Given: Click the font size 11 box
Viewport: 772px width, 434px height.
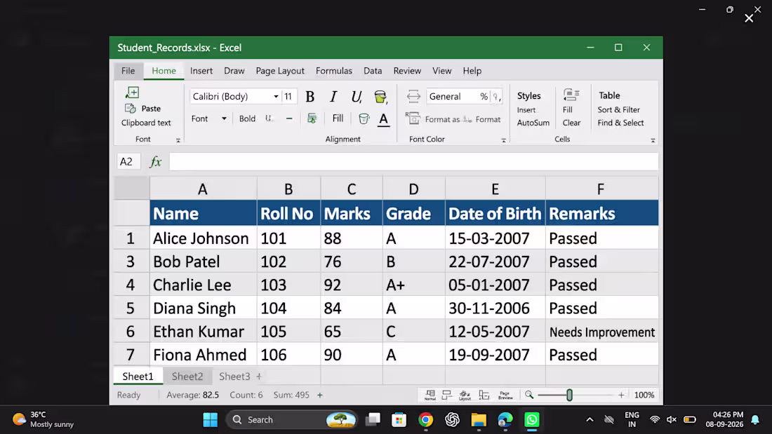Looking at the screenshot, I should (288, 97).
